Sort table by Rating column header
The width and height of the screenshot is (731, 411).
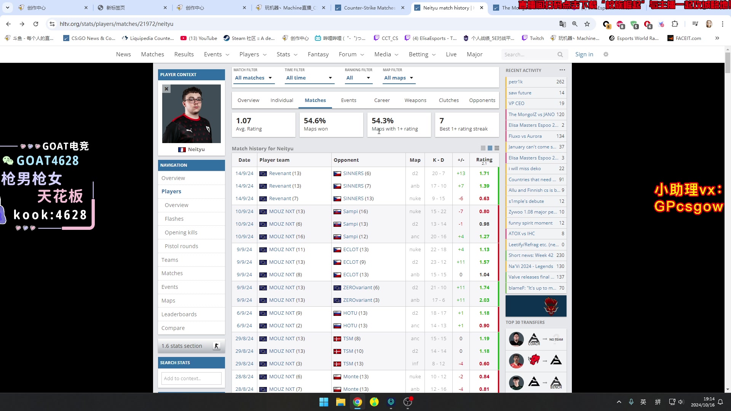(484, 160)
